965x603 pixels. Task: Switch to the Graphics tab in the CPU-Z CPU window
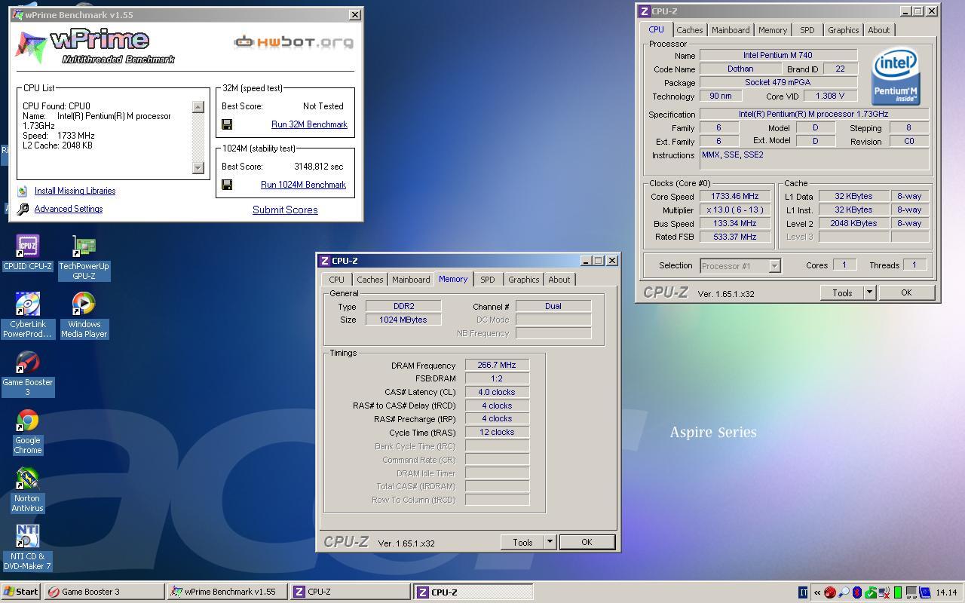(843, 30)
